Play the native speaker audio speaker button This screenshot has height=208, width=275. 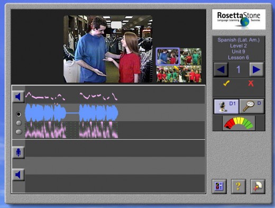pos(19,97)
